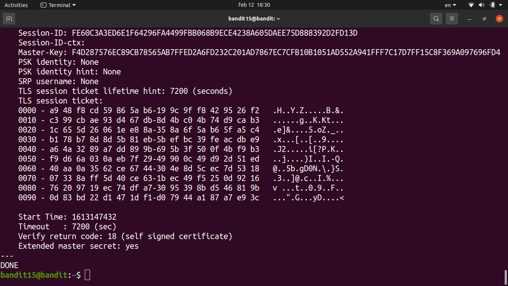Expand the Terminal app menu arrow
Screen dimensions: 508x286
coord(74,5)
